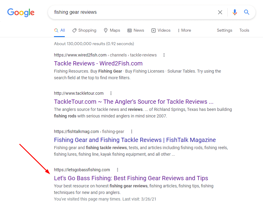Open the TackleTour.com Angler's Source result
The image size is (263, 205).
(x=134, y=102)
